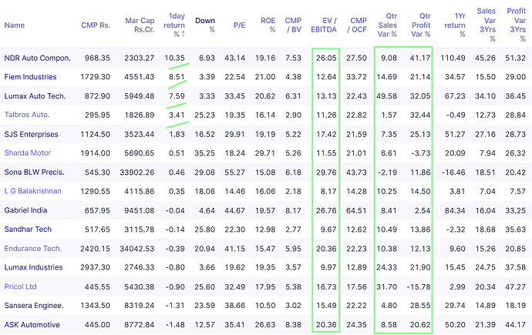Sort by Qtr Profit Var % header
The width and height of the screenshot is (532, 335).
click(x=421, y=25)
